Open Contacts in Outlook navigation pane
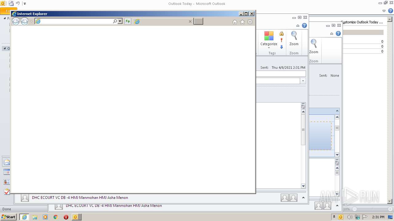The image size is (394, 221). (x=6, y=182)
